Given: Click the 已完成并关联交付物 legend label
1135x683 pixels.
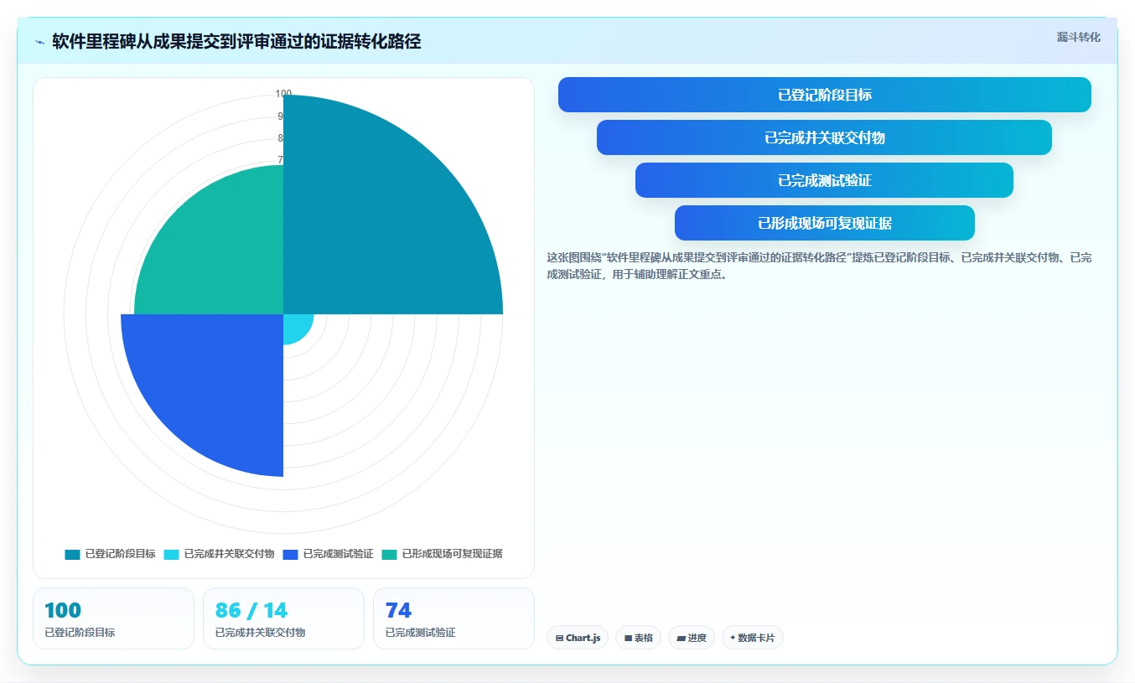Looking at the screenshot, I should (229, 554).
